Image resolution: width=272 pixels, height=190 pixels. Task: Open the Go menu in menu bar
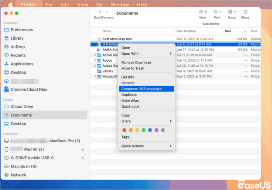pyautogui.click(x=99, y=5)
